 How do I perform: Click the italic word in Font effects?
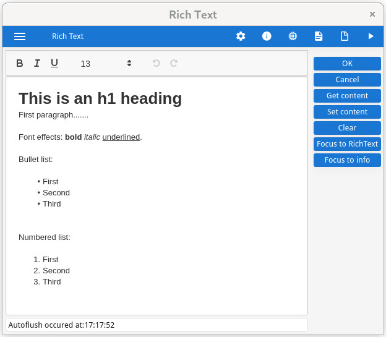click(92, 137)
